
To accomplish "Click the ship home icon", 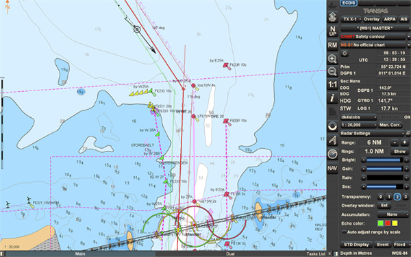I will [332, 17].
